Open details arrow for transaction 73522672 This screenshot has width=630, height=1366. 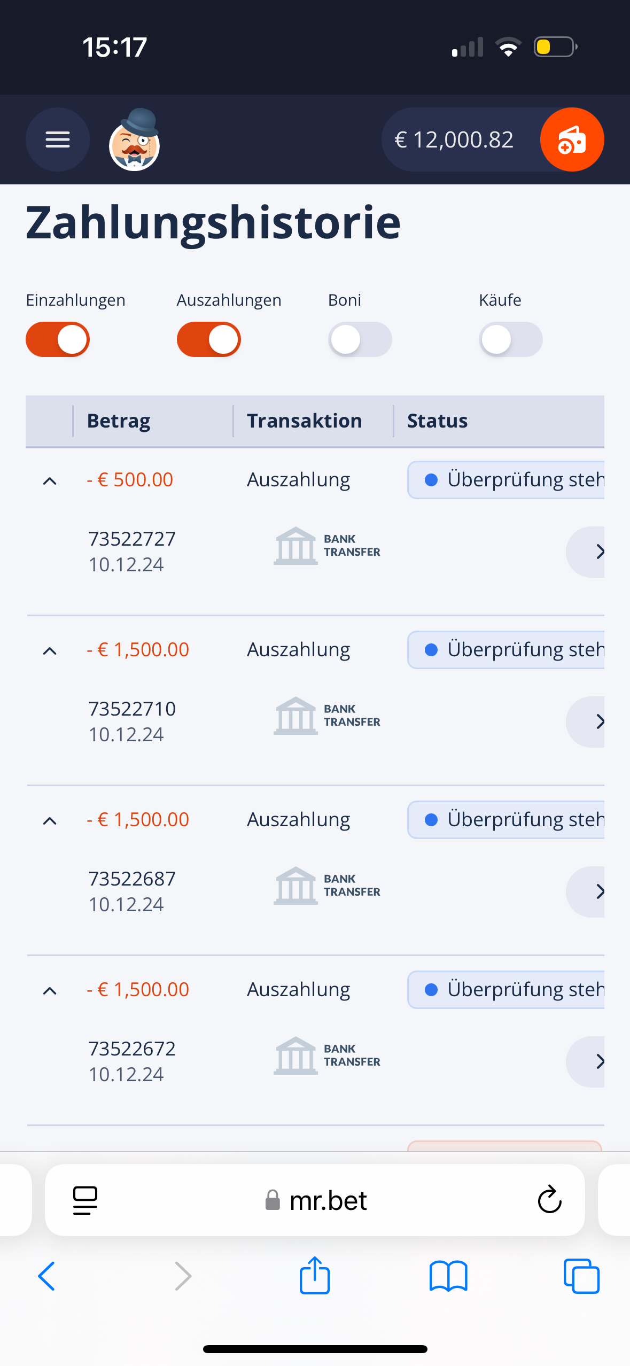click(593, 1061)
